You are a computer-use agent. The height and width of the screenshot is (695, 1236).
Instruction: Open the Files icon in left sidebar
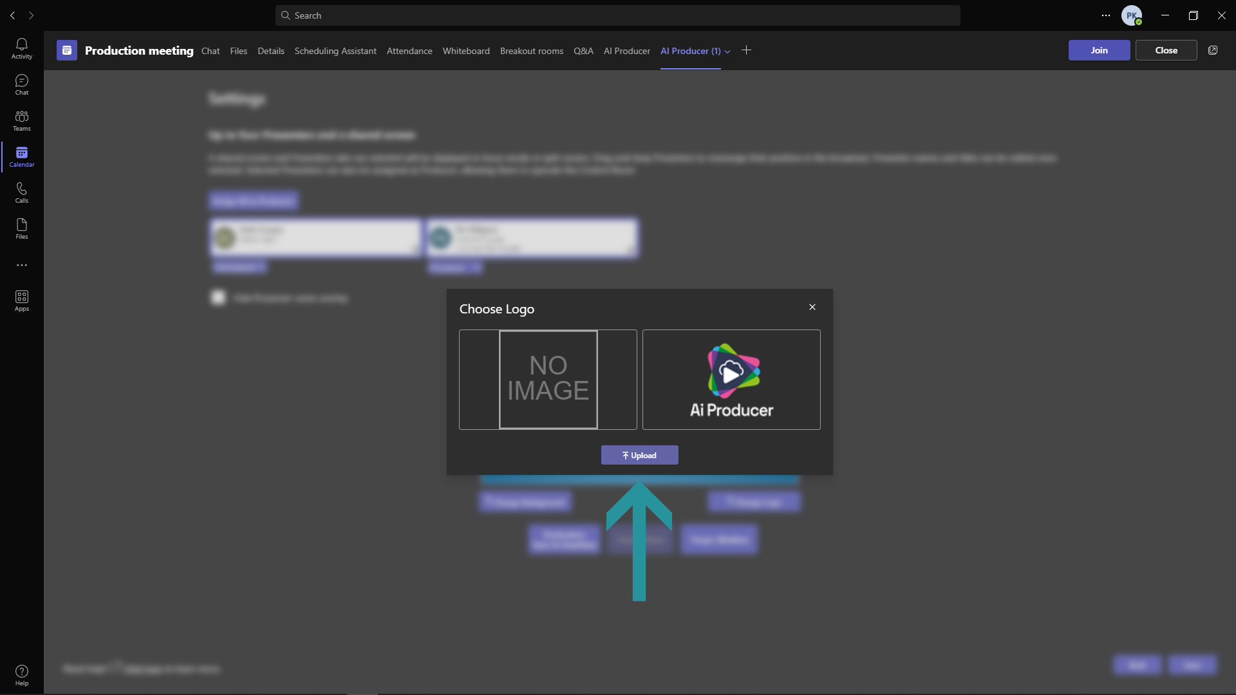(22, 228)
